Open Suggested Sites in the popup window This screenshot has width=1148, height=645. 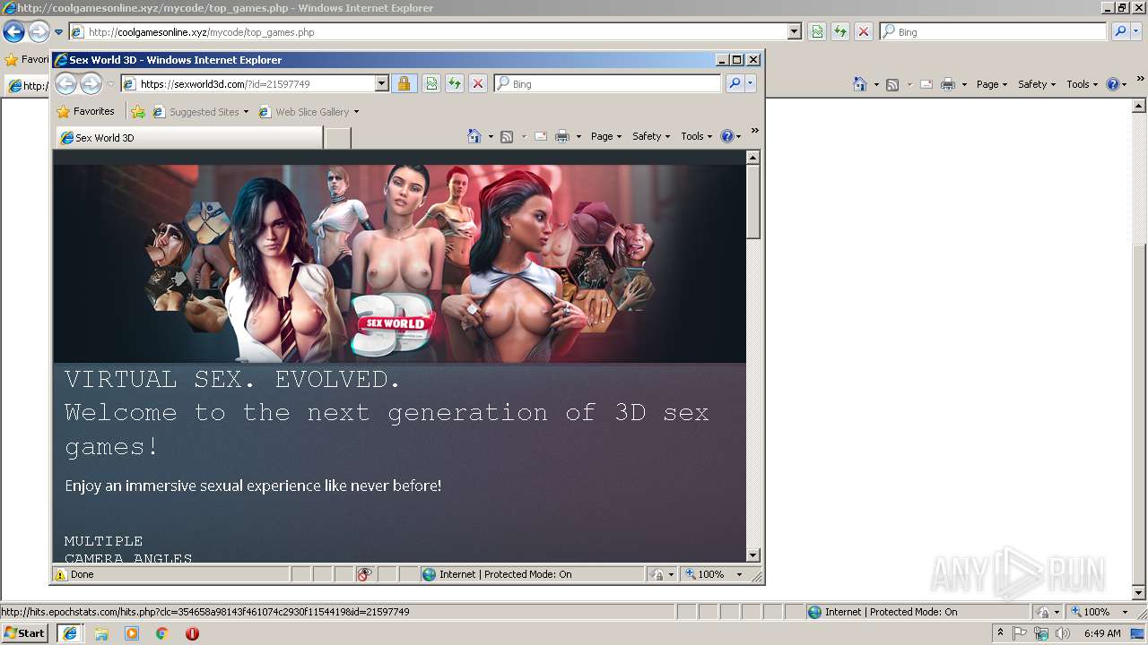(x=200, y=112)
